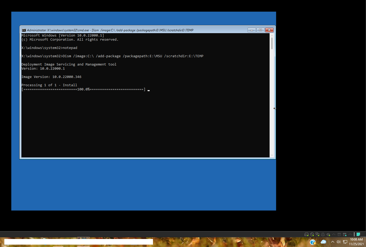Click the cmd window vertical scrollbar thumb
Screen dimensions: 366x247
coord(272,43)
